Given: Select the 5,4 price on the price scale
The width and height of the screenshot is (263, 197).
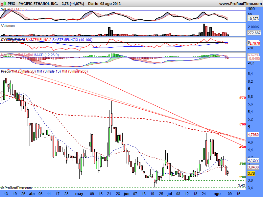Looking at the screenshot, I should pos(251,112).
